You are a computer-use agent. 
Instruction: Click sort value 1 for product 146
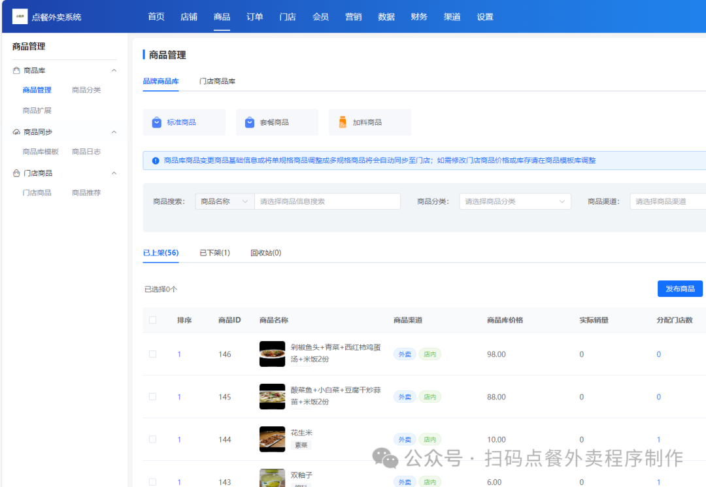[x=179, y=354]
